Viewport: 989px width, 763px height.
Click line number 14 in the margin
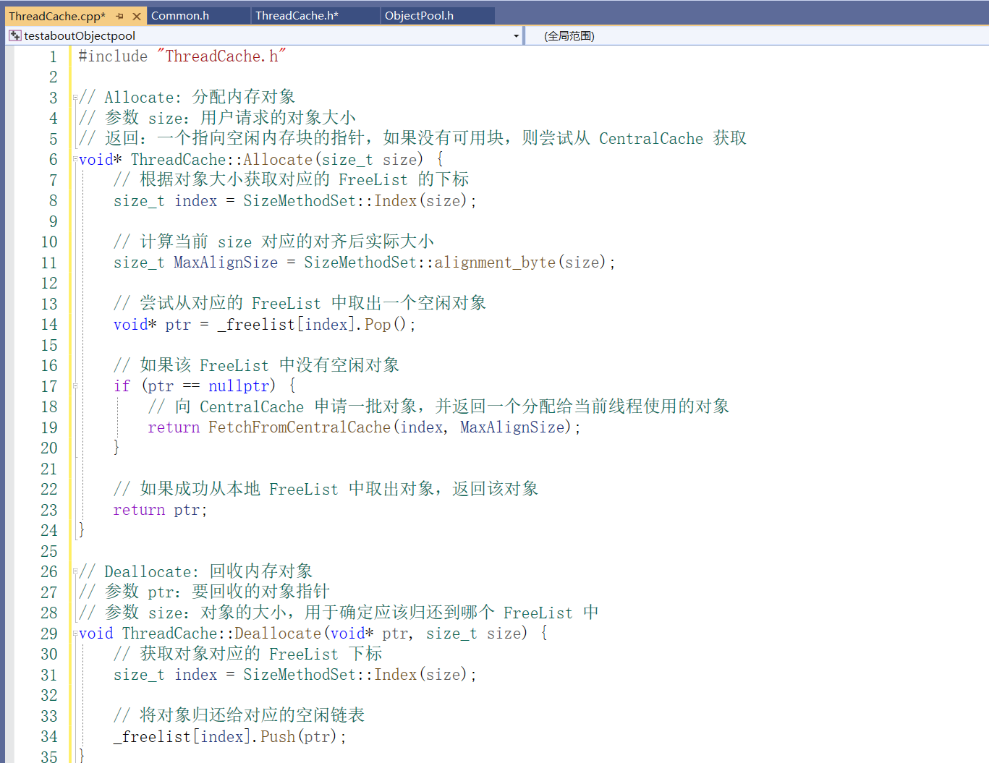[48, 324]
